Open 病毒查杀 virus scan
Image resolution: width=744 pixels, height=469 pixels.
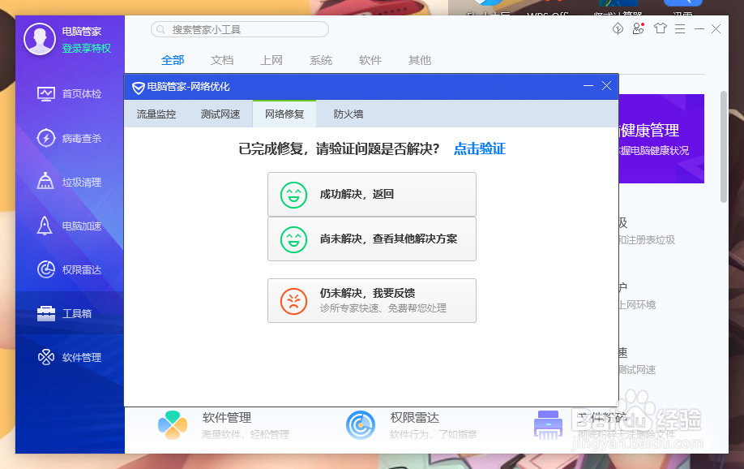click(70, 138)
